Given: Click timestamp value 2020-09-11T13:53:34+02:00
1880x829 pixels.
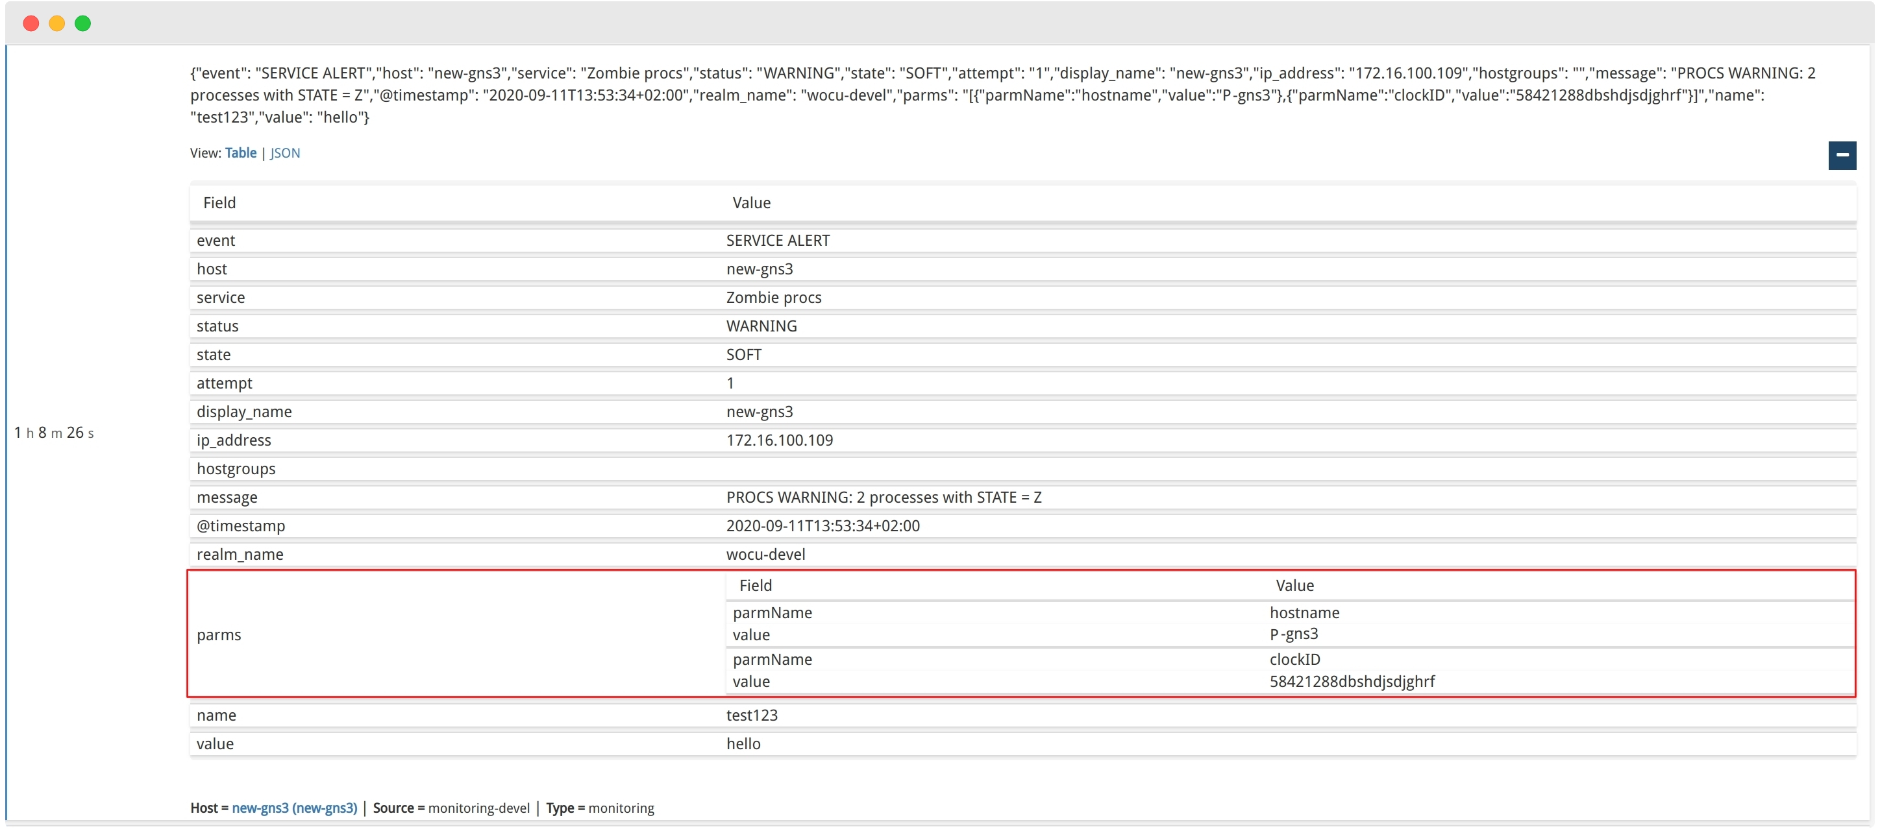Looking at the screenshot, I should click(822, 525).
